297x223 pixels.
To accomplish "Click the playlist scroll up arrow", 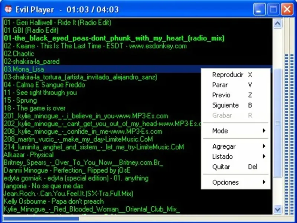I will 277,23.
